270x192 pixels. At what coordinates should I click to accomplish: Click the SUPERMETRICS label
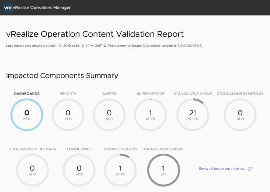pos(150,94)
